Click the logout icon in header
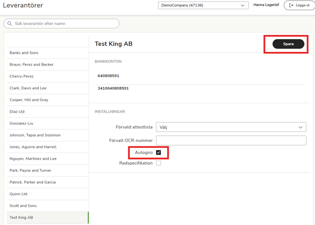 pos(291,6)
